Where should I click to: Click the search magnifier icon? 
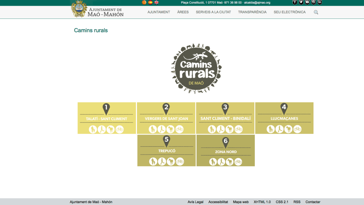[316, 12]
